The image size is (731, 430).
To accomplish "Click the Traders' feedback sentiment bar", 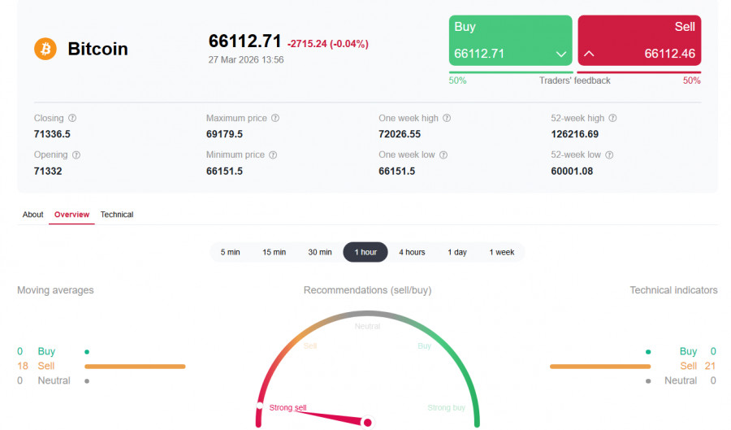I will tap(574, 72).
